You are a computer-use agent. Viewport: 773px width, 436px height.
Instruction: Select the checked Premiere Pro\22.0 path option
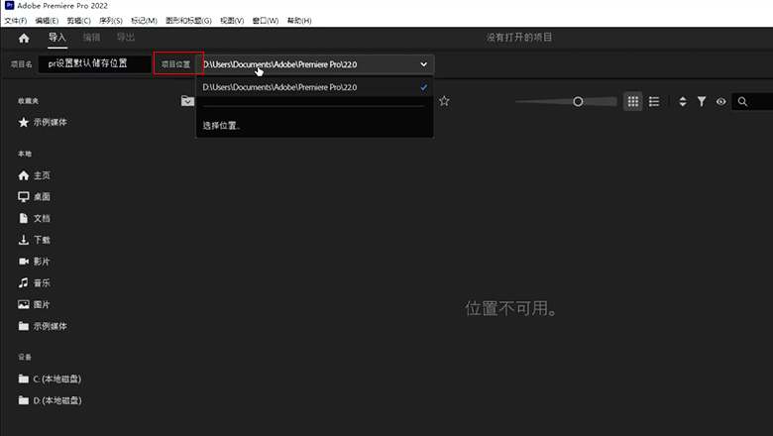(x=314, y=87)
